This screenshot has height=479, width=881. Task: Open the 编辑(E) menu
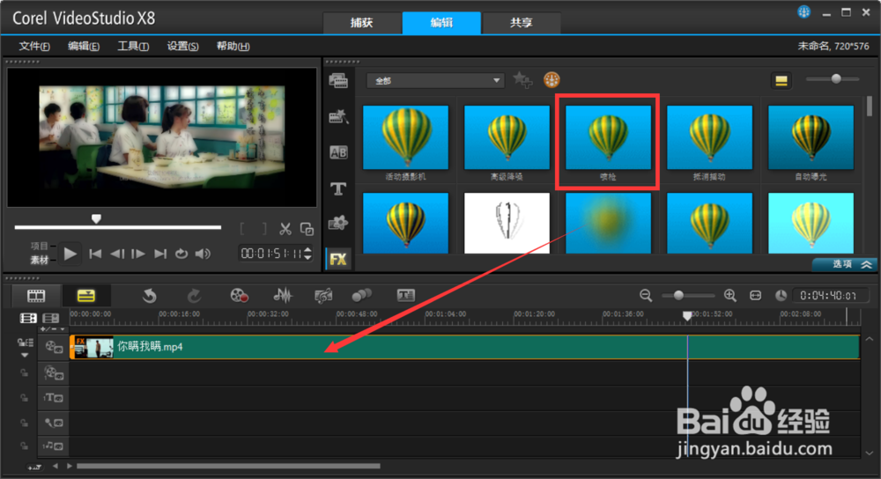click(84, 46)
